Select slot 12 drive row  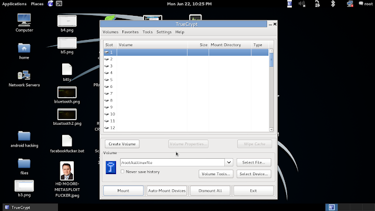[186, 128]
